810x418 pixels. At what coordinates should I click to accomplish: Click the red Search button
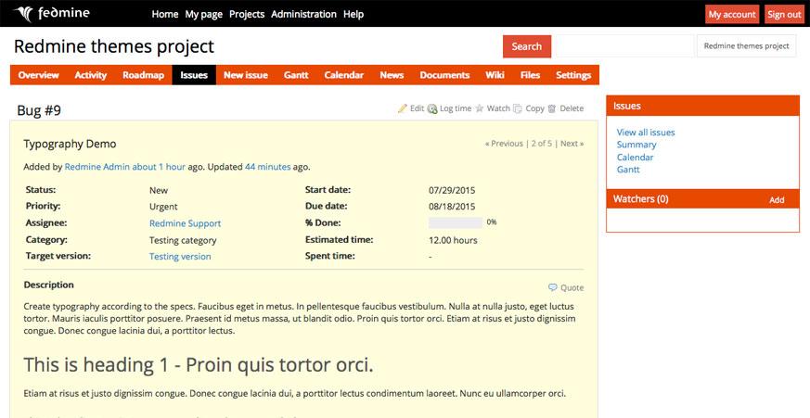(x=526, y=46)
